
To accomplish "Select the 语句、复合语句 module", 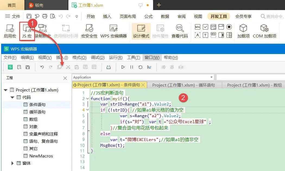I will (x=43, y=141).
